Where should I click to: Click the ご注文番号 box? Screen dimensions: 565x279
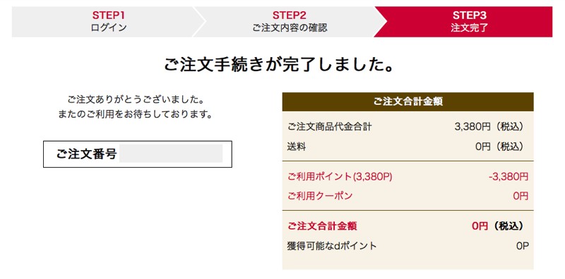(x=137, y=154)
